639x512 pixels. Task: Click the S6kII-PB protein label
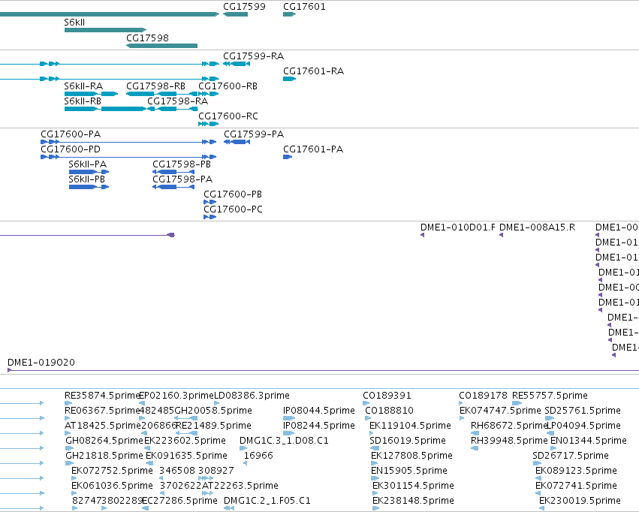pos(87,179)
